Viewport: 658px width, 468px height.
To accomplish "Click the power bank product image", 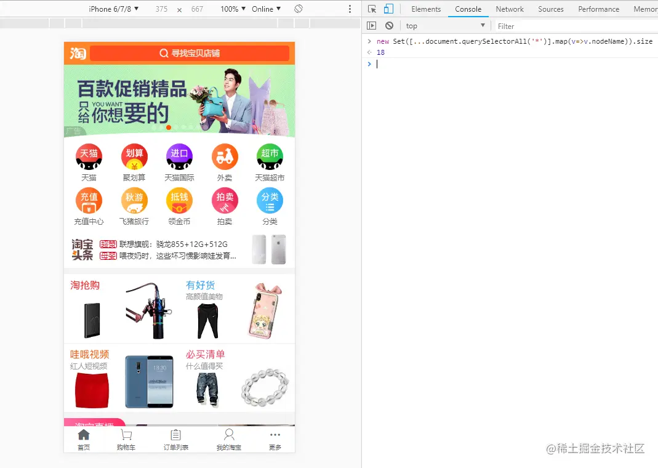I will [x=92, y=320].
